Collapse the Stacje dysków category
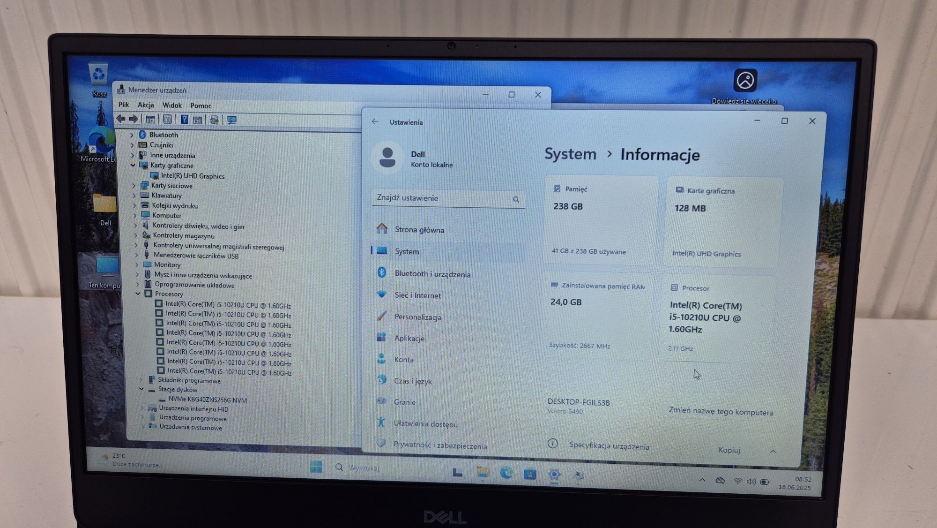Screen dimensions: 937x528 pyautogui.click(x=141, y=389)
